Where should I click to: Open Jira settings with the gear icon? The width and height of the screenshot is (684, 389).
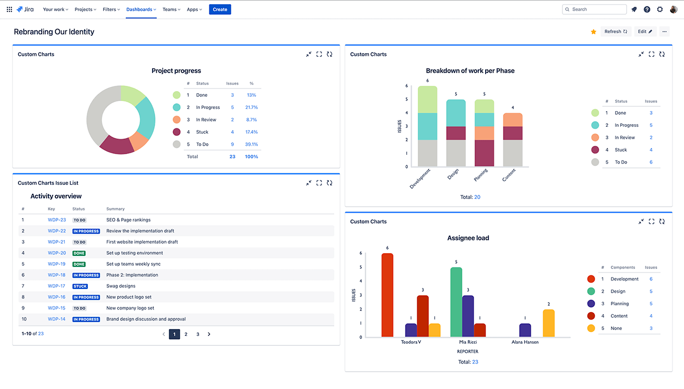660,9
